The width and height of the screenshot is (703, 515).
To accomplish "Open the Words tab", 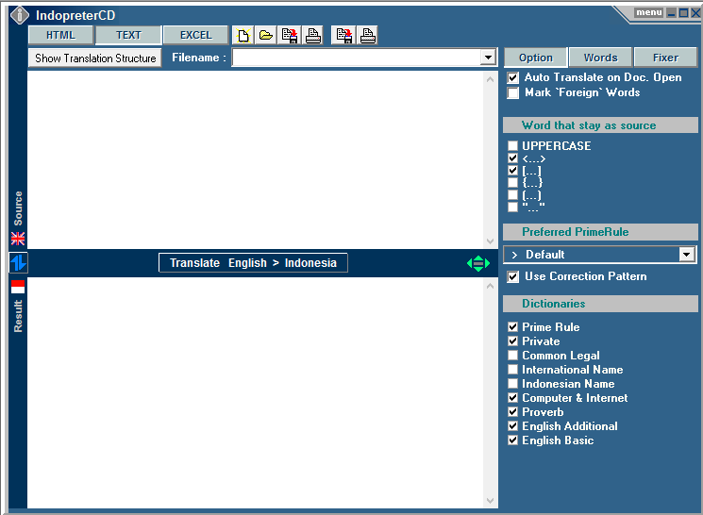I will (x=600, y=58).
